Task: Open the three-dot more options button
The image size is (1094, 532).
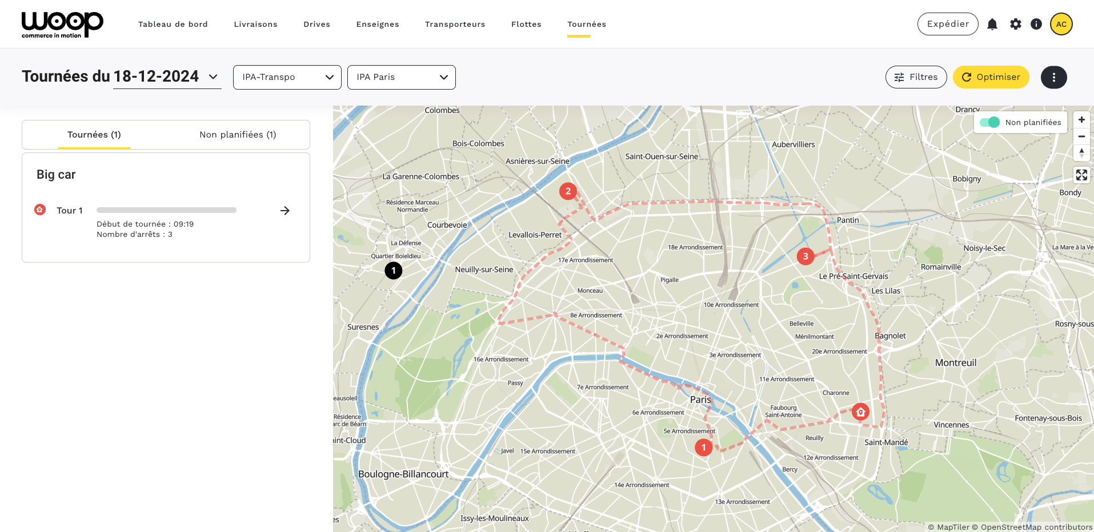Action: (x=1053, y=77)
